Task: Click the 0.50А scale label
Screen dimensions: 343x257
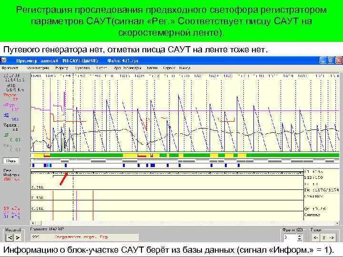Action: 38,198
